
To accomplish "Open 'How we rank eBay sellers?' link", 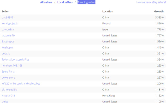I will pyautogui.click(x=151, y=2).
